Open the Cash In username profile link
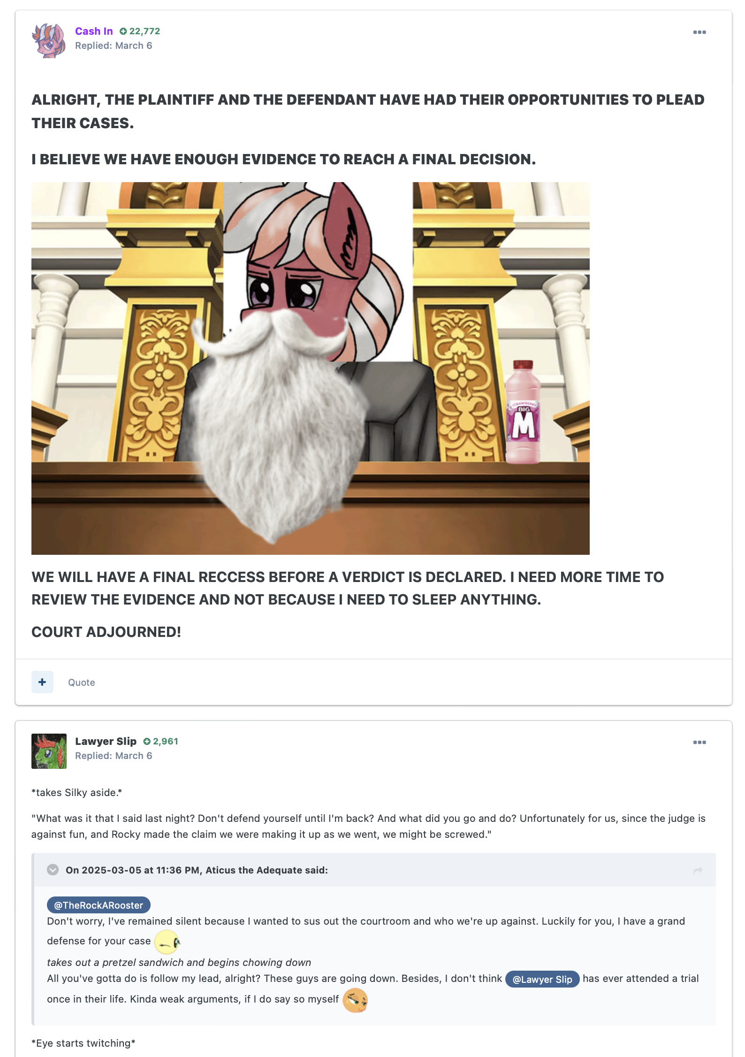The height and width of the screenshot is (1057, 745). [x=94, y=31]
